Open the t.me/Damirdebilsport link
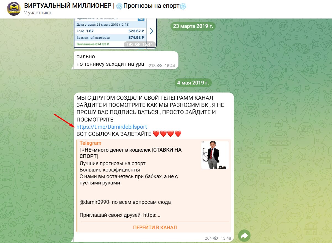 coord(112,127)
